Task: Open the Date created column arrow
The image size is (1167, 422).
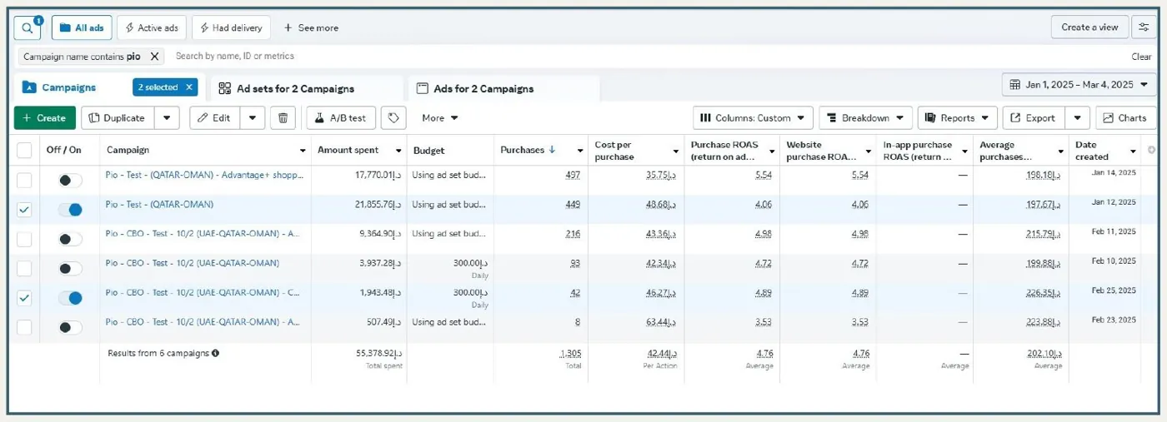Action: click(1133, 151)
